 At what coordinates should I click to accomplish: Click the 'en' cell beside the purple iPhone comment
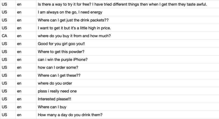click(19, 60)
